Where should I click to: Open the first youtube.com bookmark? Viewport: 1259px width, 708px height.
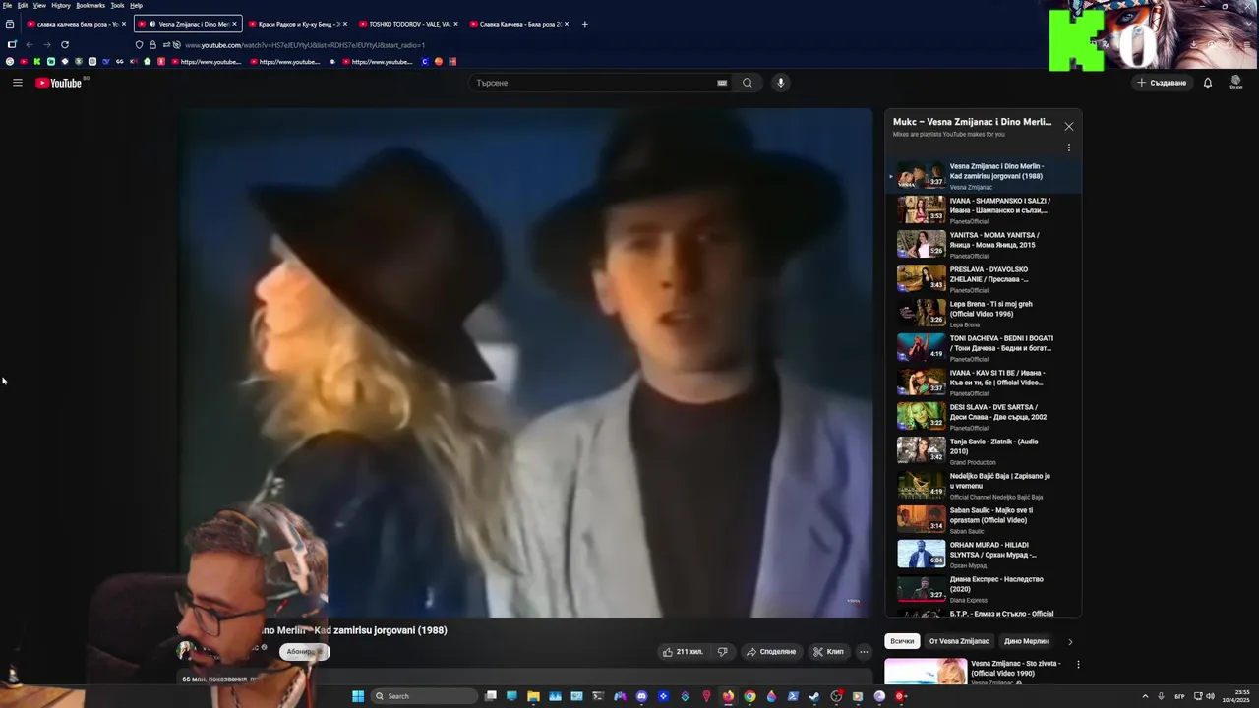[x=206, y=62]
